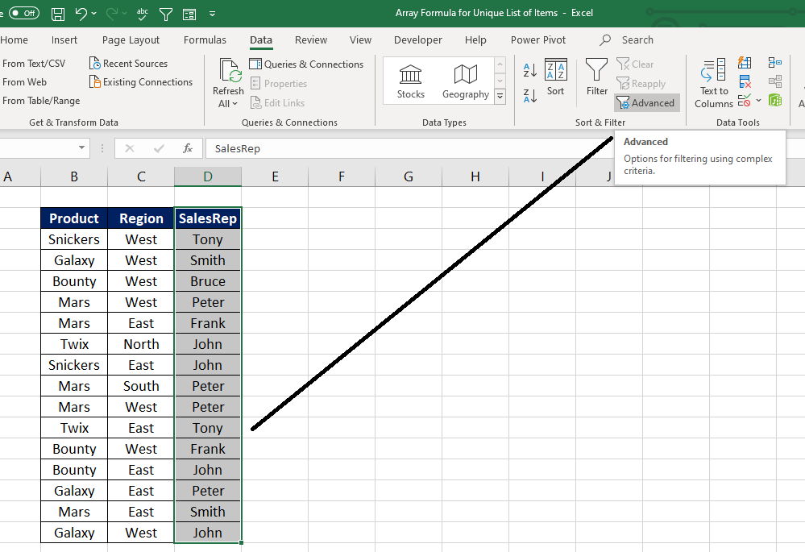Click the Form icon in Quick Access Toolbar
Image resolution: width=805 pixels, height=552 pixels.
(189, 14)
